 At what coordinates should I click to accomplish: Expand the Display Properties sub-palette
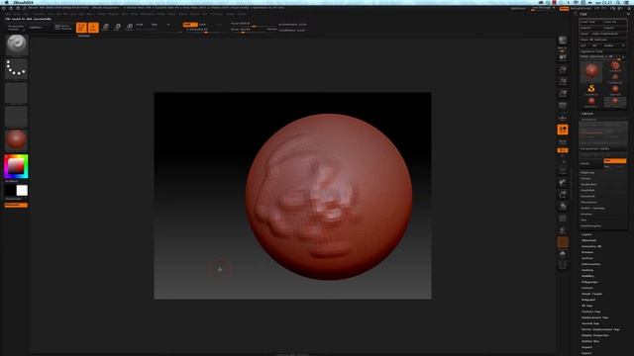point(595,335)
